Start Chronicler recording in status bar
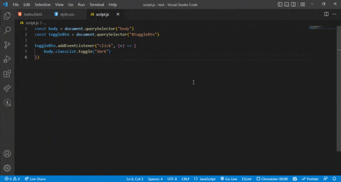 click(x=272, y=179)
